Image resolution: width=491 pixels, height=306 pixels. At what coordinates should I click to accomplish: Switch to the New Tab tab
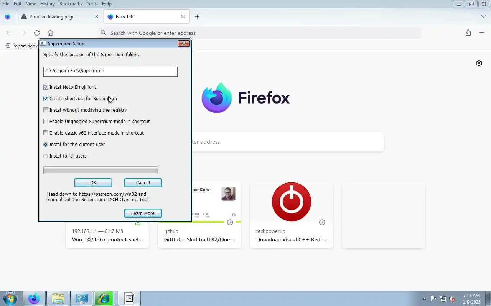click(147, 16)
